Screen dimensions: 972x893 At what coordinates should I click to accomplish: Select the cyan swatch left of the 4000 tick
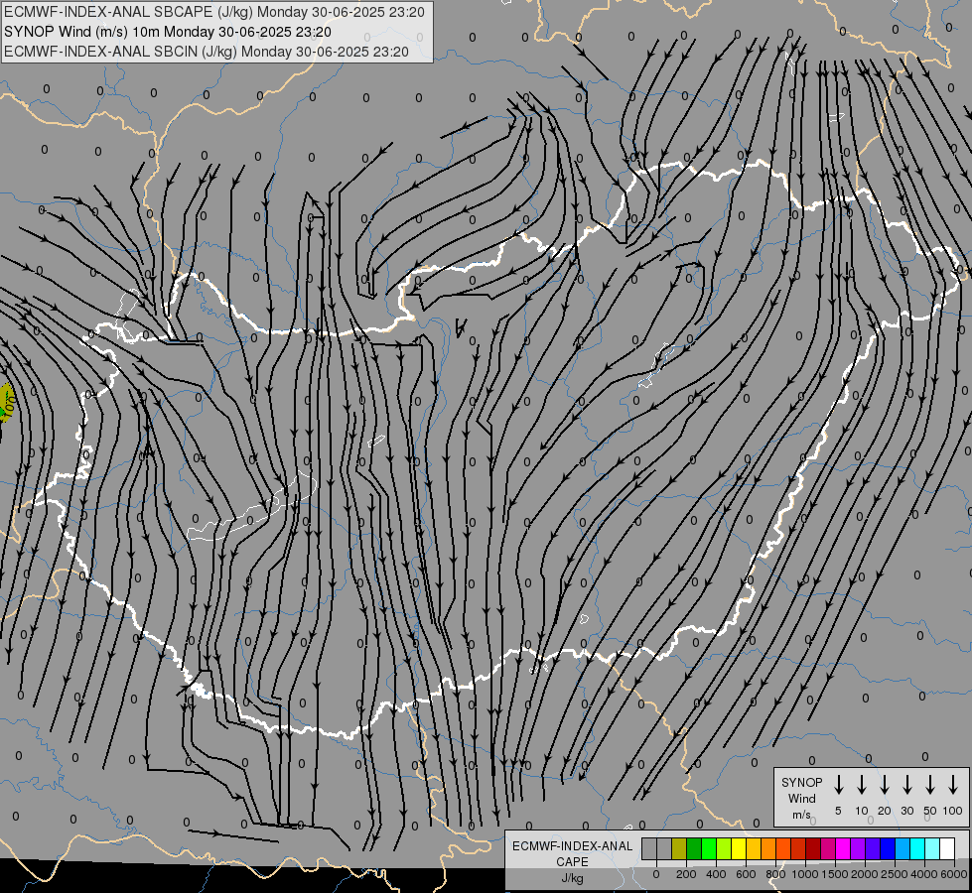pos(917,848)
